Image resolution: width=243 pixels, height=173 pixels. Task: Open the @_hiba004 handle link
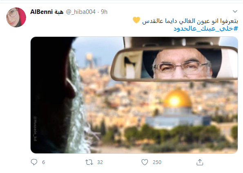click(81, 12)
